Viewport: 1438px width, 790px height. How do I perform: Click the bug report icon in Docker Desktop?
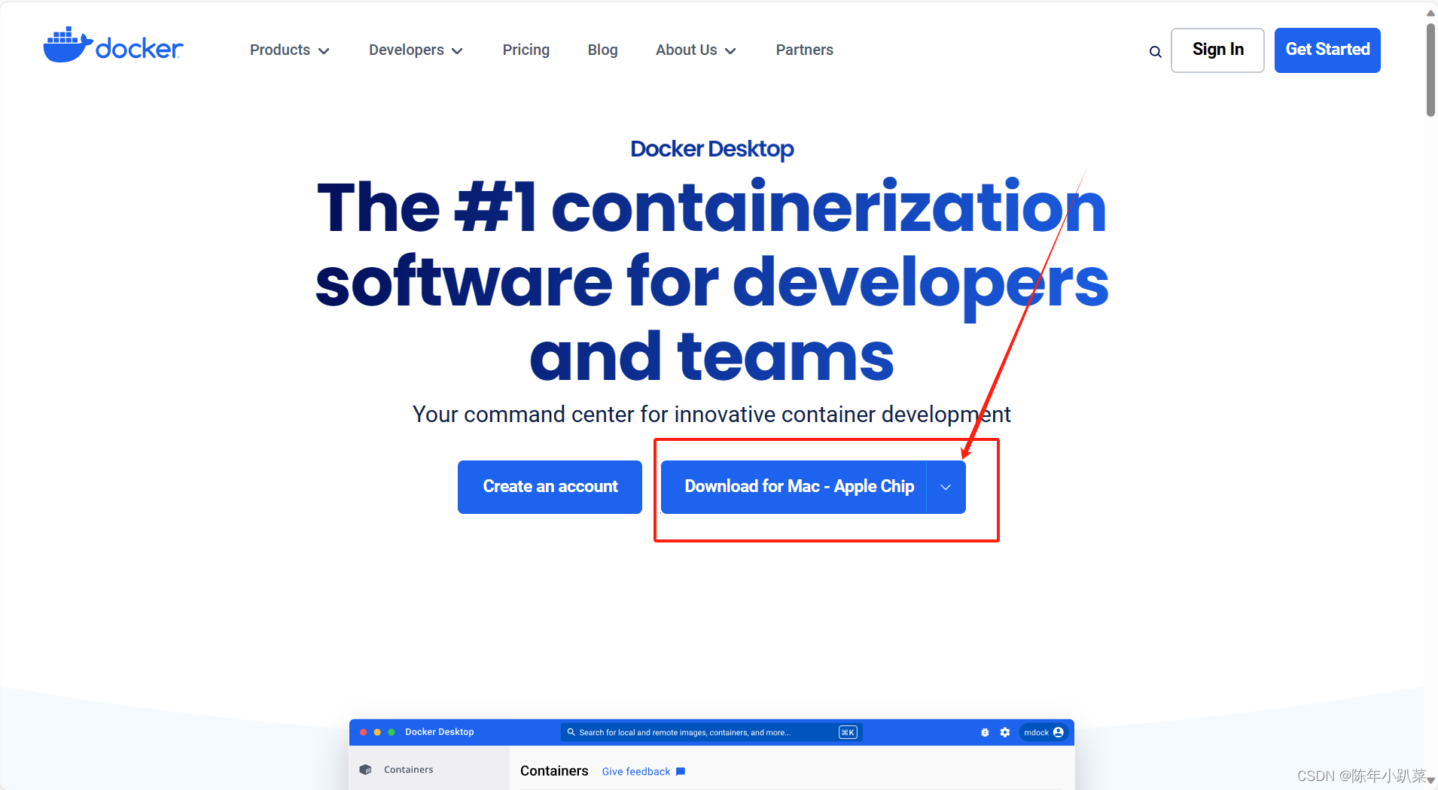(x=985, y=732)
